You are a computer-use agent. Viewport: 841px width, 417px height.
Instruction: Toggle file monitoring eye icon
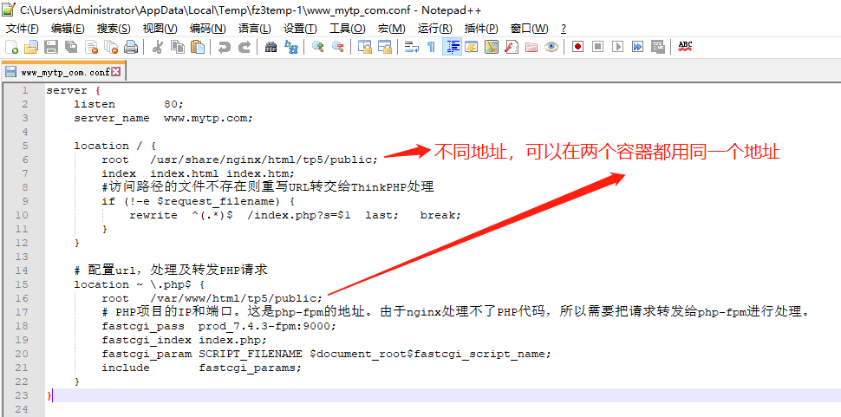tap(551, 47)
